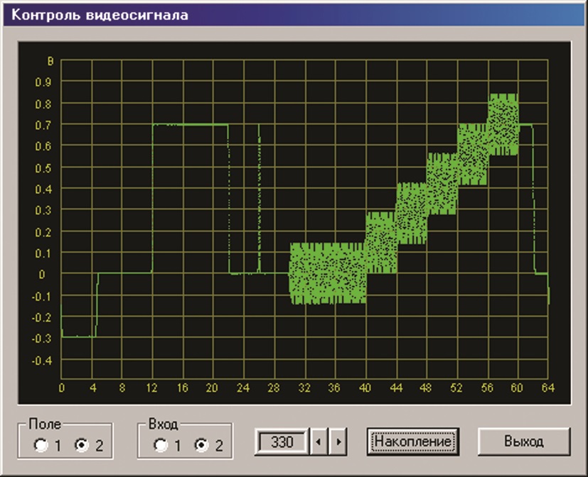Click the 12 label on horizontal axis
Image resolution: width=588 pixels, height=477 pixels.
pos(151,388)
